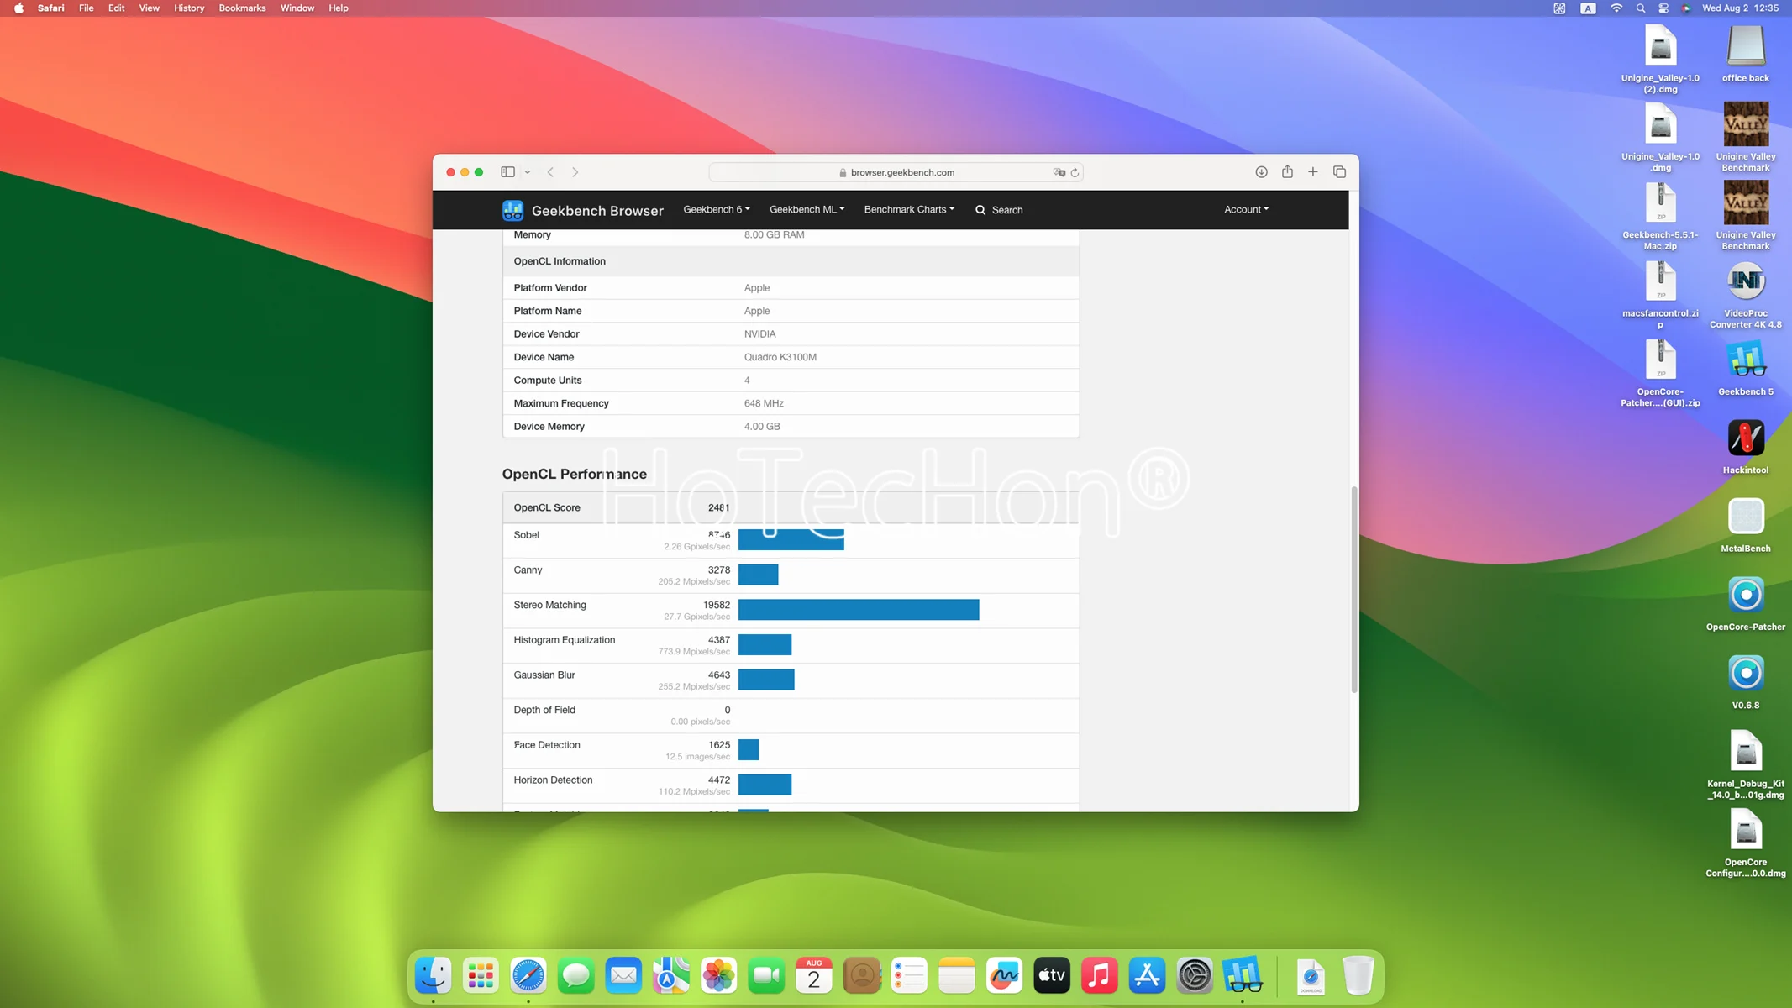Open the Window menu
The image size is (1792, 1008).
tap(297, 8)
